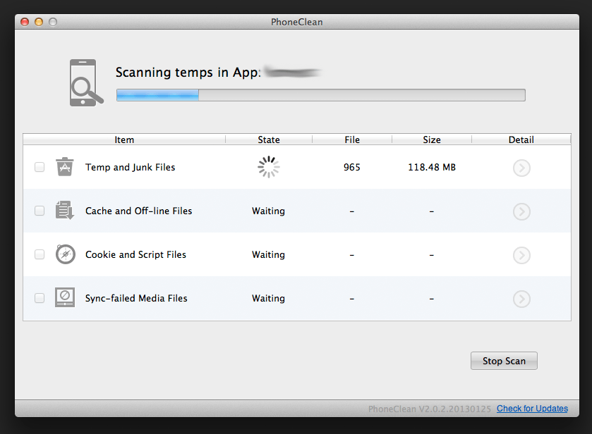592x434 pixels.
Task: Click Waiting state of Cache and Off-line Files
Action: click(268, 211)
